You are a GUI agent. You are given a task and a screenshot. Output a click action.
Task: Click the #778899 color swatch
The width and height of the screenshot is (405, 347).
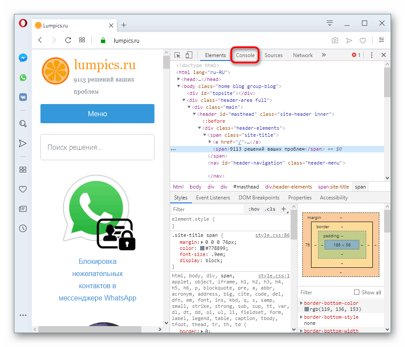(x=202, y=248)
